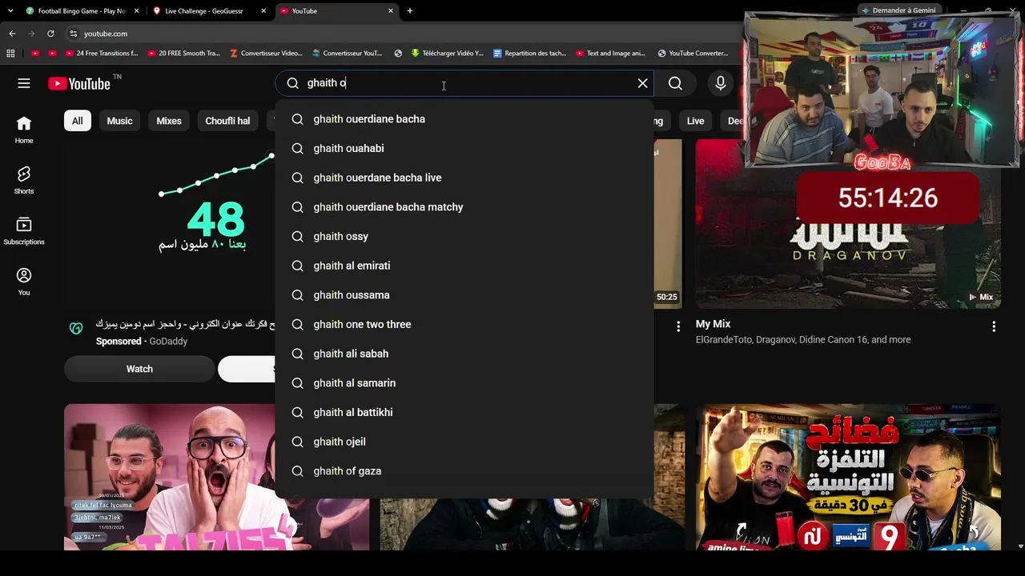This screenshot has height=576, width=1025.
Task: Choose suggestion "ghaith one two three"
Action: tap(464, 325)
